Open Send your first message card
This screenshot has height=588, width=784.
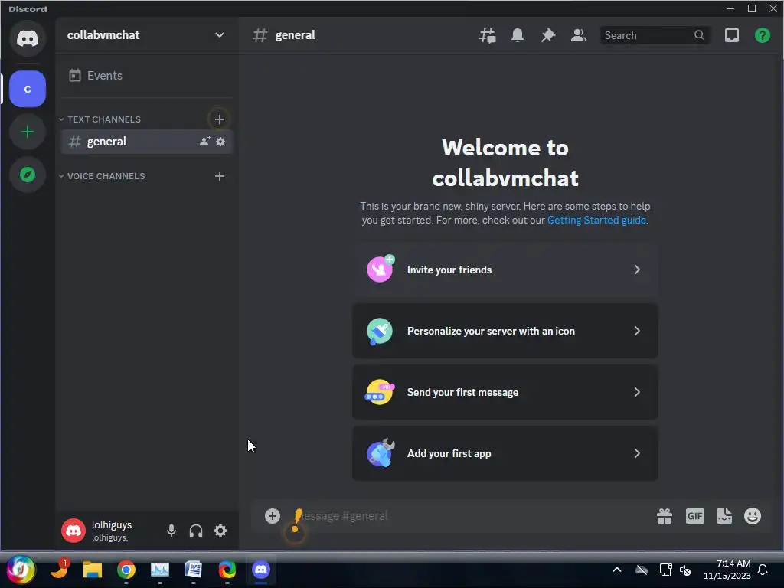(x=505, y=393)
